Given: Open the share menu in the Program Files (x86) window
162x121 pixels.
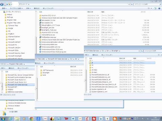Looking at the screenshot, I should coord(3,68).
